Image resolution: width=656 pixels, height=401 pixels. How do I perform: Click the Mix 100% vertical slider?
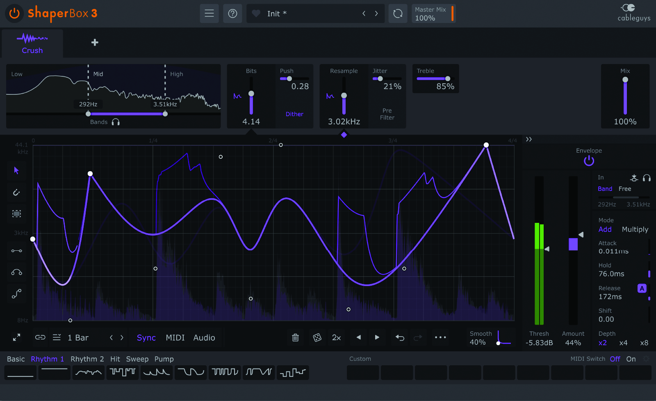point(625,96)
